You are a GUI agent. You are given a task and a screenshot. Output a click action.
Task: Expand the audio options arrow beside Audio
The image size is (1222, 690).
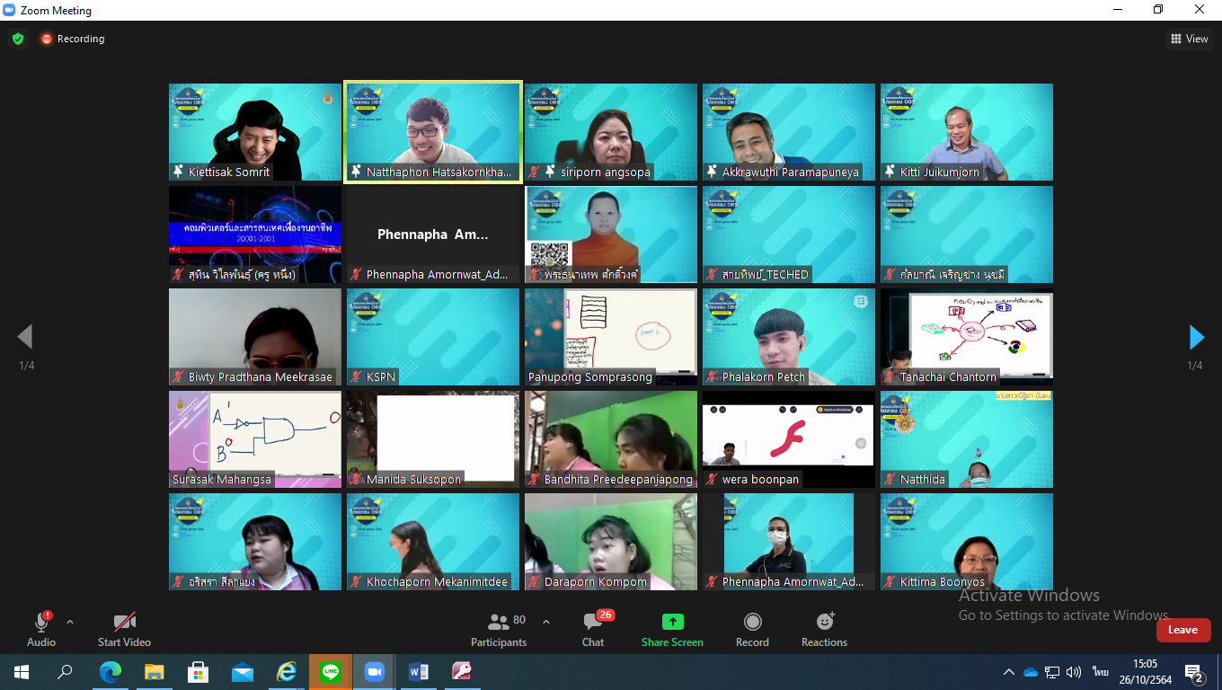click(x=70, y=622)
